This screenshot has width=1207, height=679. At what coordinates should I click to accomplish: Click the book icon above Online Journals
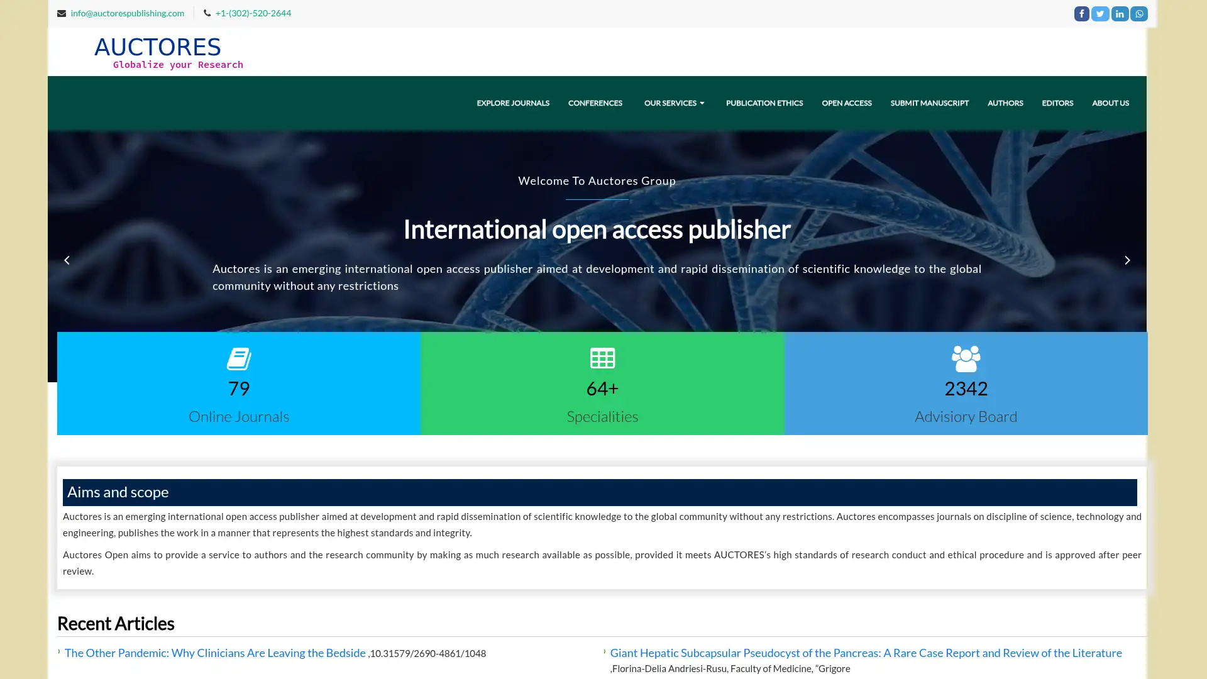[x=238, y=358]
